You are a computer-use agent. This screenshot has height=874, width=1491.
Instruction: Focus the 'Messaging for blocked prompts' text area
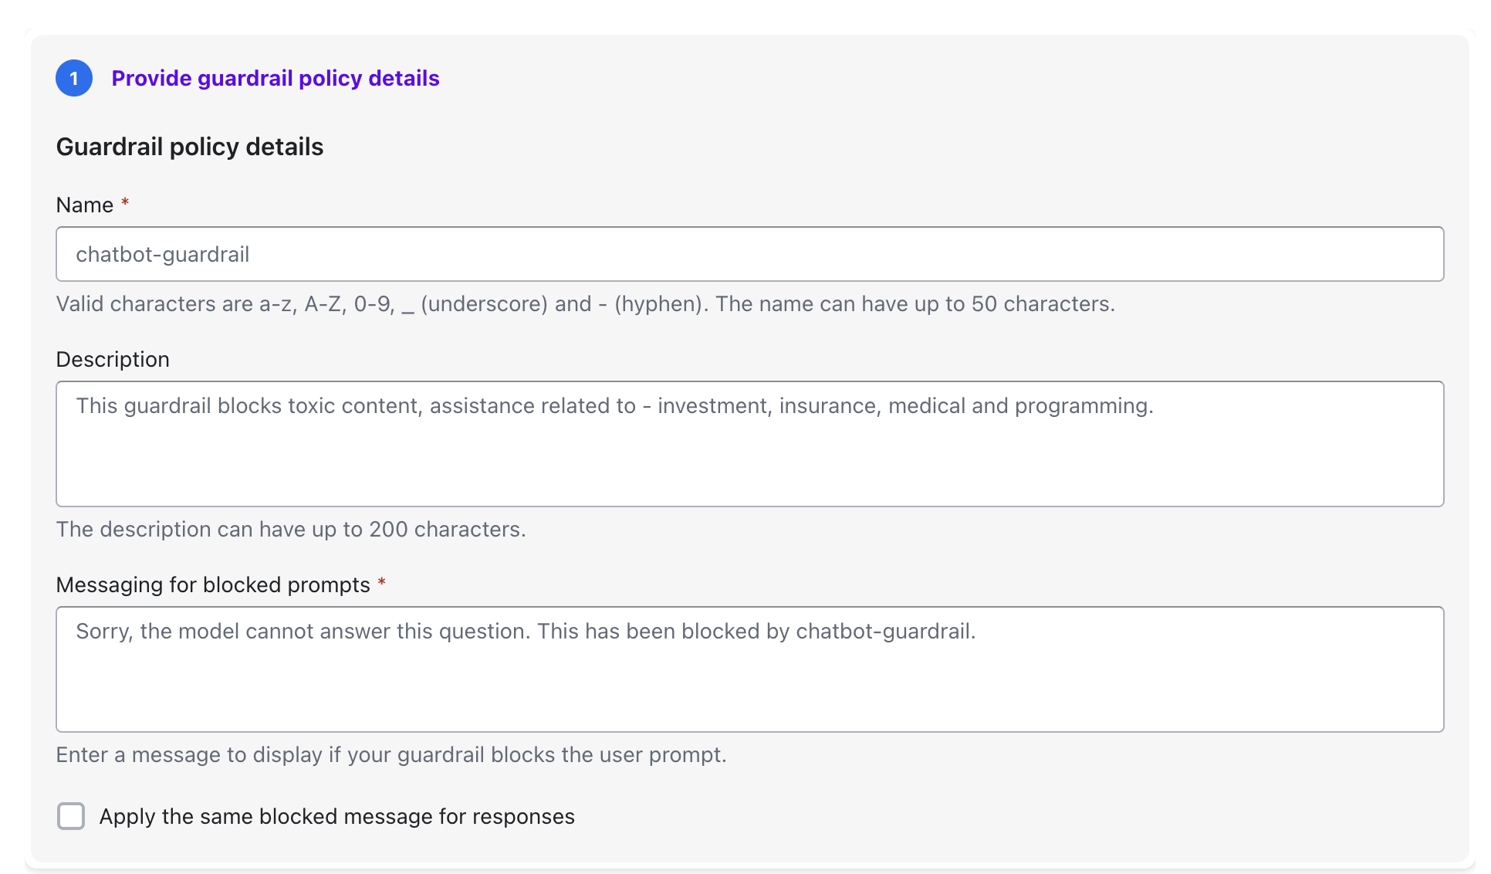[749, 679]
